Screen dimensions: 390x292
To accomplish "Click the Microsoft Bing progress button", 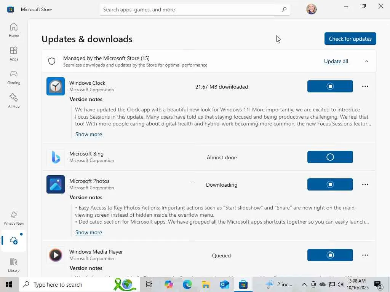I will tap(330, 157).
